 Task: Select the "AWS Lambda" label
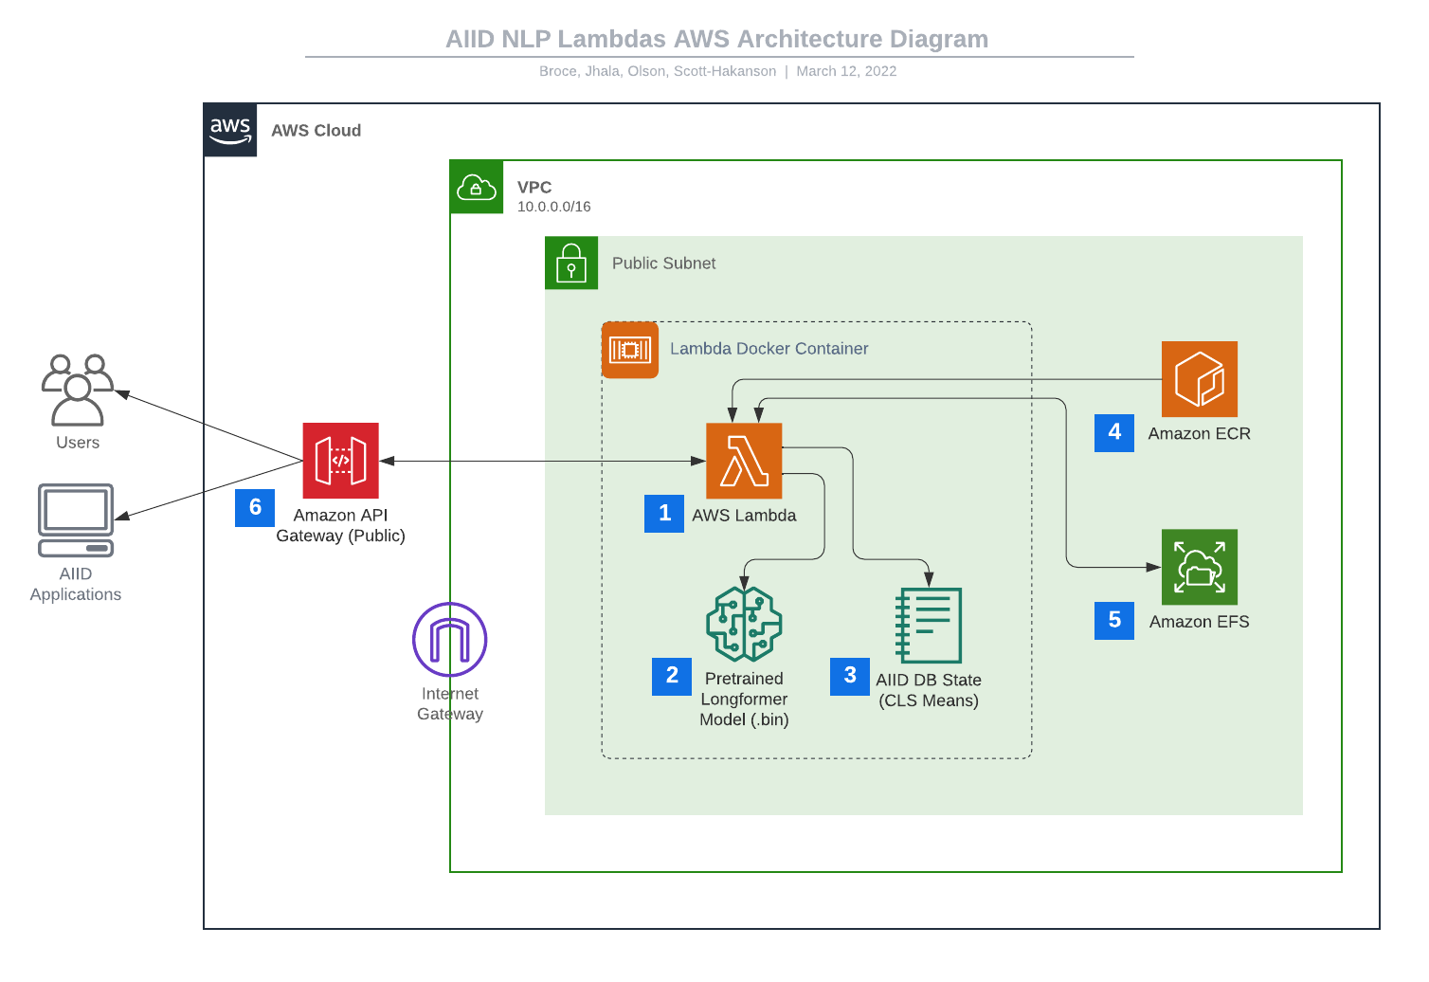(744, 516)
